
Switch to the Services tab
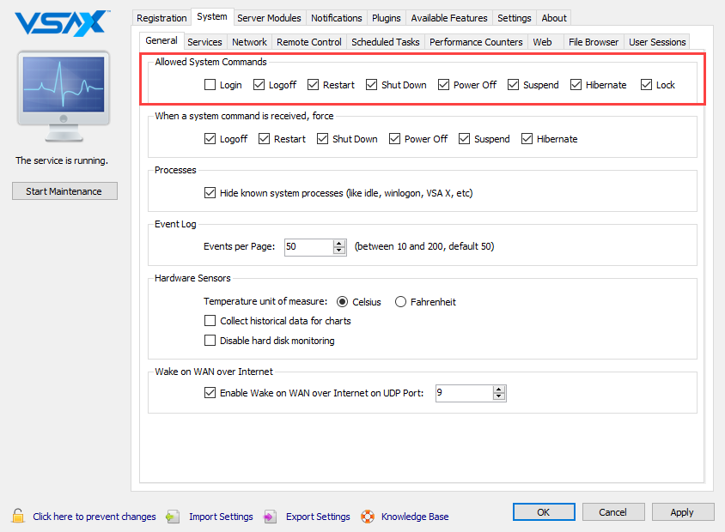pos(204,41)
